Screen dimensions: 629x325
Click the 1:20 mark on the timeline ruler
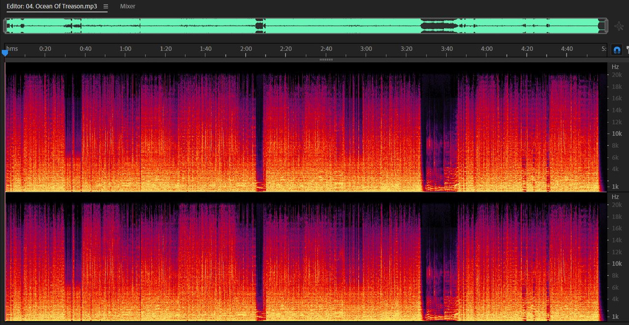pos(166,49)
